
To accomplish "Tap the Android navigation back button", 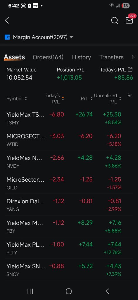I will (108, 291).
